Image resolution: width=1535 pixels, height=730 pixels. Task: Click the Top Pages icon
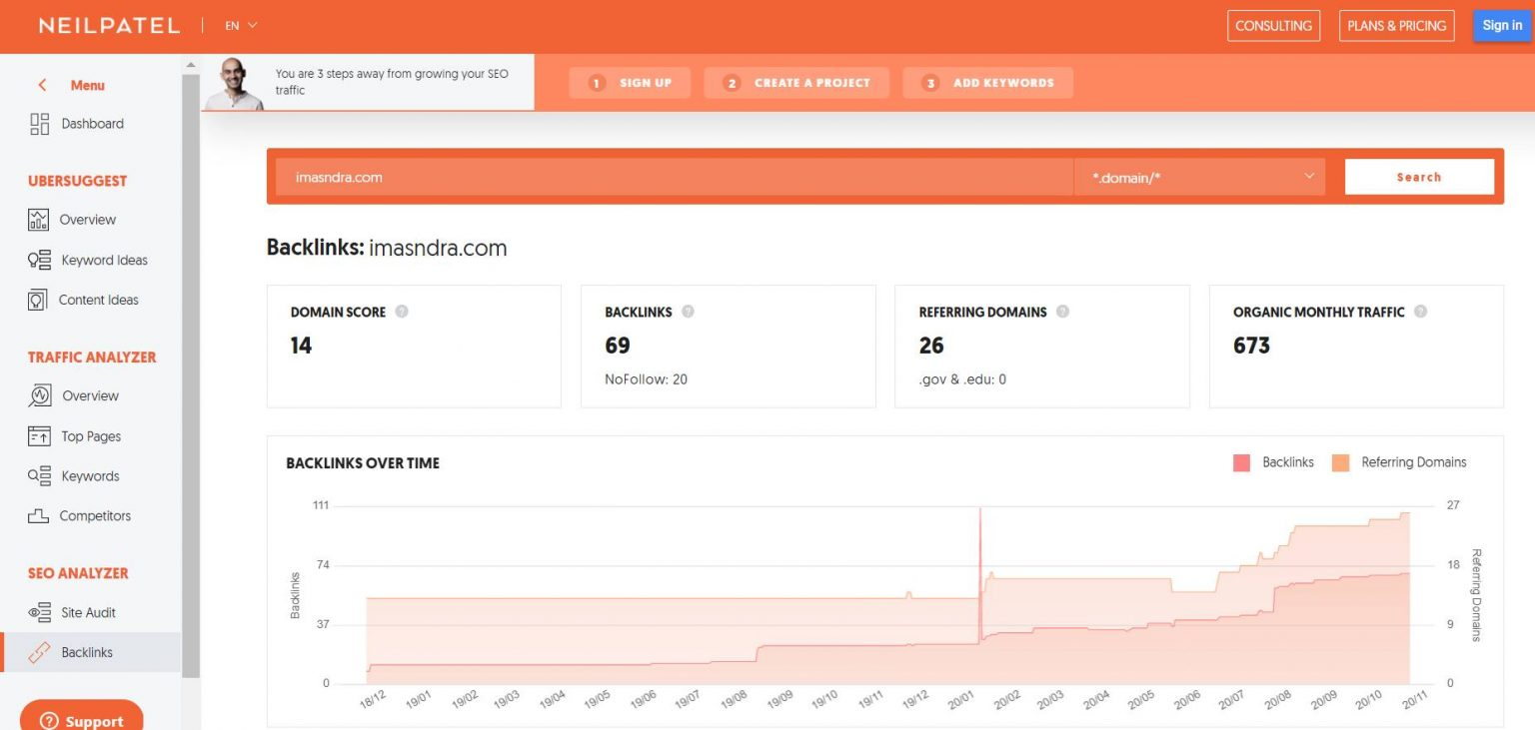pyautogui.click(x=39, y=436)
